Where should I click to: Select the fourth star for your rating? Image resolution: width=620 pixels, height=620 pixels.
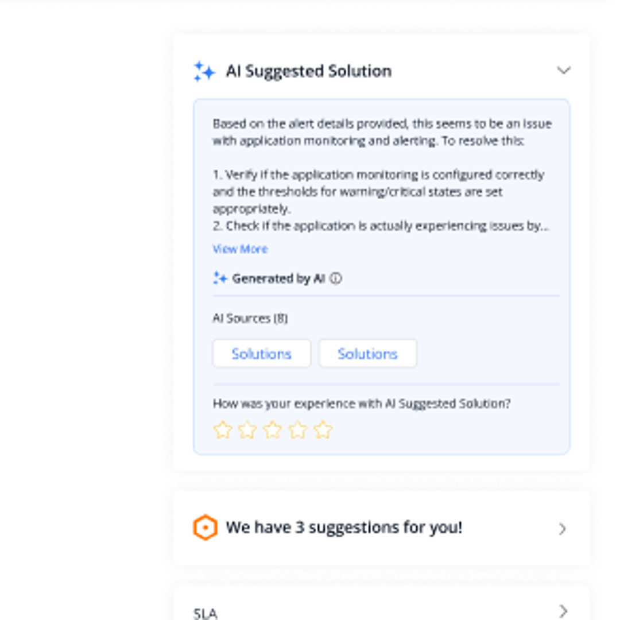pyautogui.click(x=297, y=429)
